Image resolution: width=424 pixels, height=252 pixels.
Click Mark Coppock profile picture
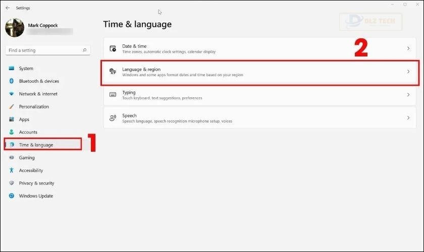click(x=15, y=28)
